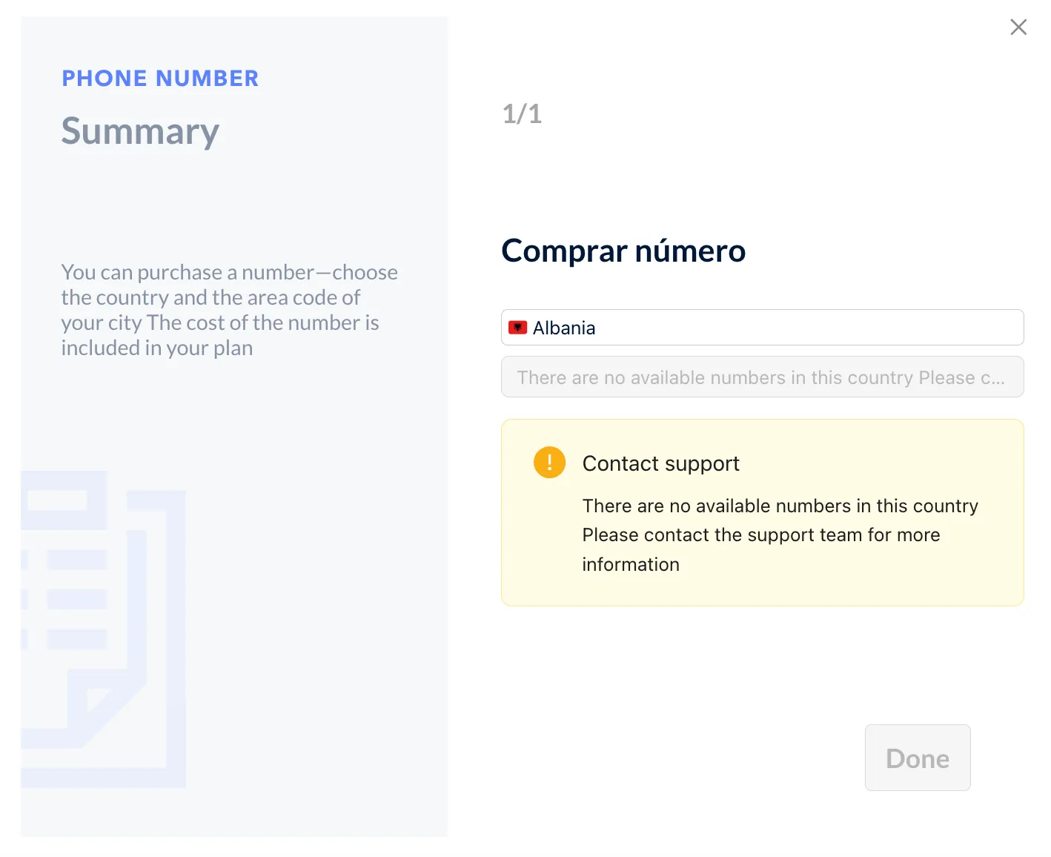The image size is (1051, 857).
Task: Select the Albania text in country field
Action: [563, 328]
